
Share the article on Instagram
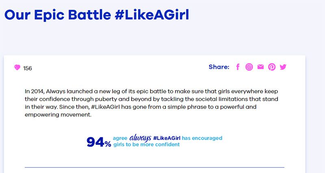pos(249,67)
